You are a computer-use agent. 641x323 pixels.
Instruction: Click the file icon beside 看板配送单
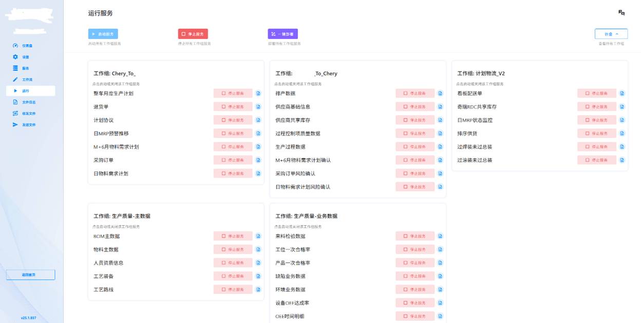click(x=622, y=93)
